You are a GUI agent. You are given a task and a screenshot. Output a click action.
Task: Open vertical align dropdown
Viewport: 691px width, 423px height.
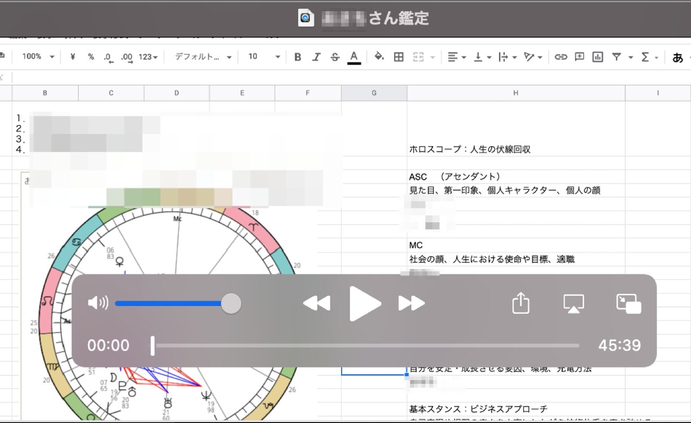[481, 57]
